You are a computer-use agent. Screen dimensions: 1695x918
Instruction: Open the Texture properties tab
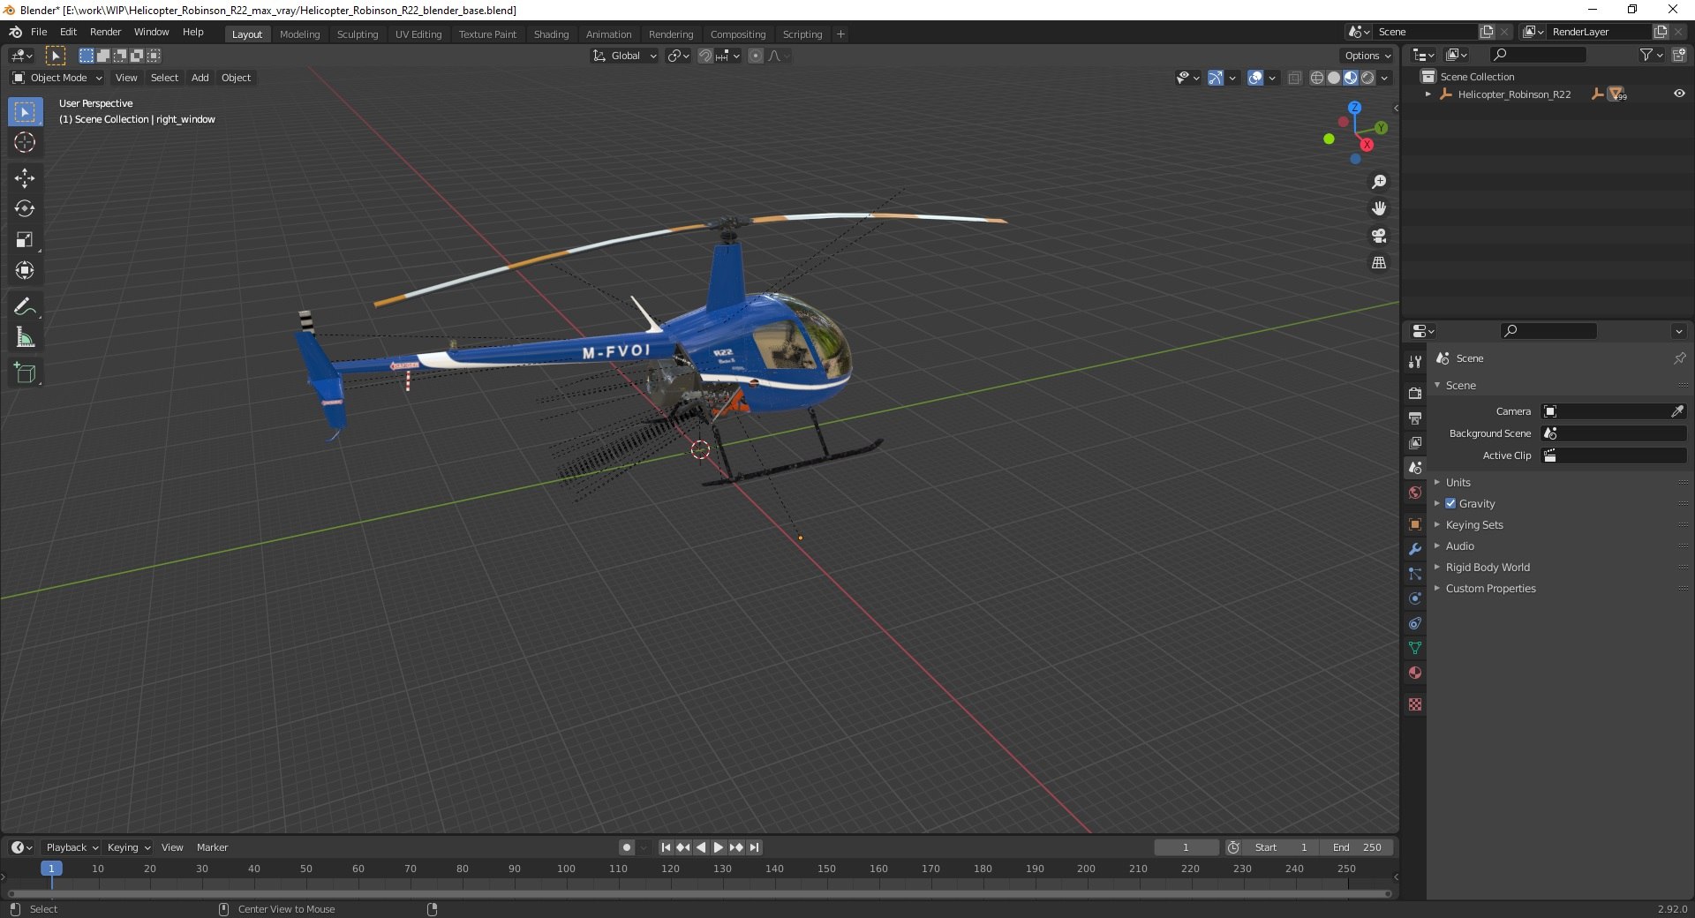point(1415,704)
